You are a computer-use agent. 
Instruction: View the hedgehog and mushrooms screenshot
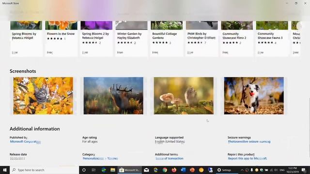click(184, 96)
